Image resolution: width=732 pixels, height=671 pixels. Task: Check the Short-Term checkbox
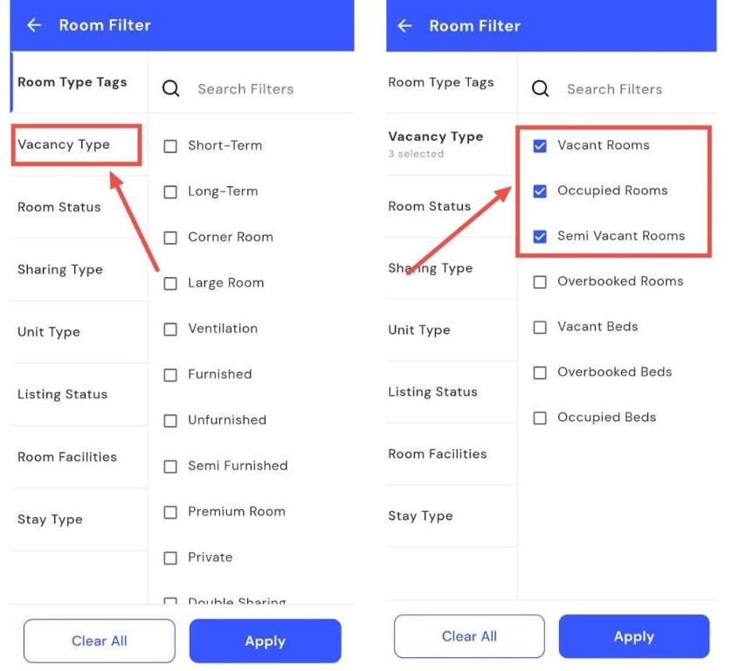click(x=170, y=146)
